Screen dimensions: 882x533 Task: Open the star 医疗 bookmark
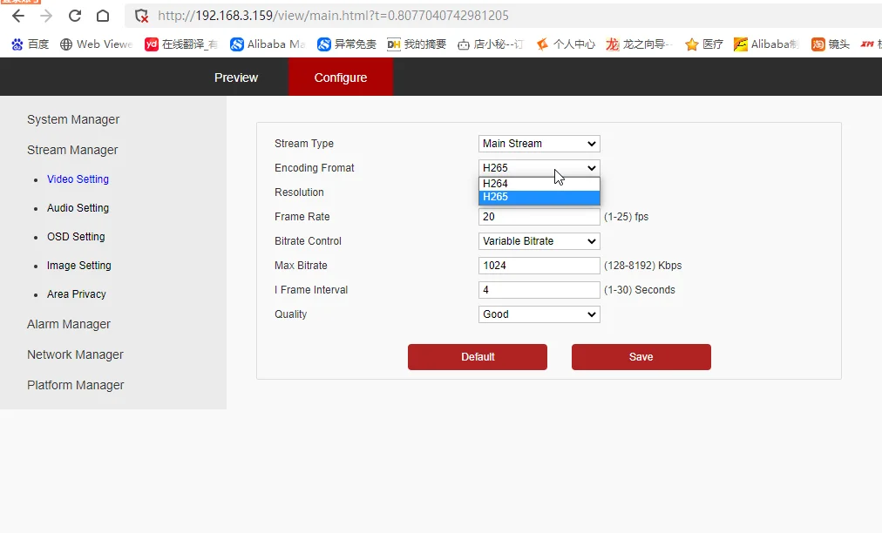tap(703, 44)
